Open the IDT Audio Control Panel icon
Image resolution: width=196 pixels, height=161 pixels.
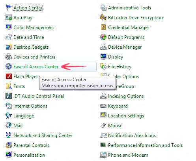[x=9, y=96]
